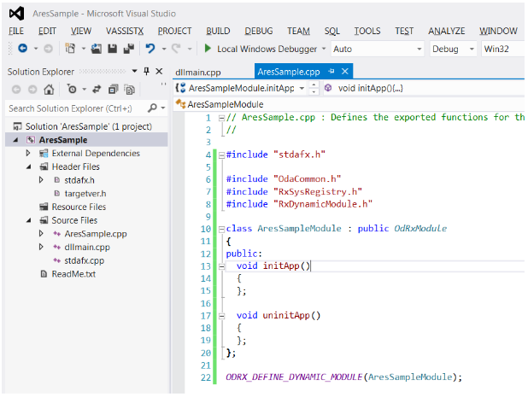Click the scope stepper arrows beside initApp dropdown
The image size is (528, 397).
coord(314,88)
